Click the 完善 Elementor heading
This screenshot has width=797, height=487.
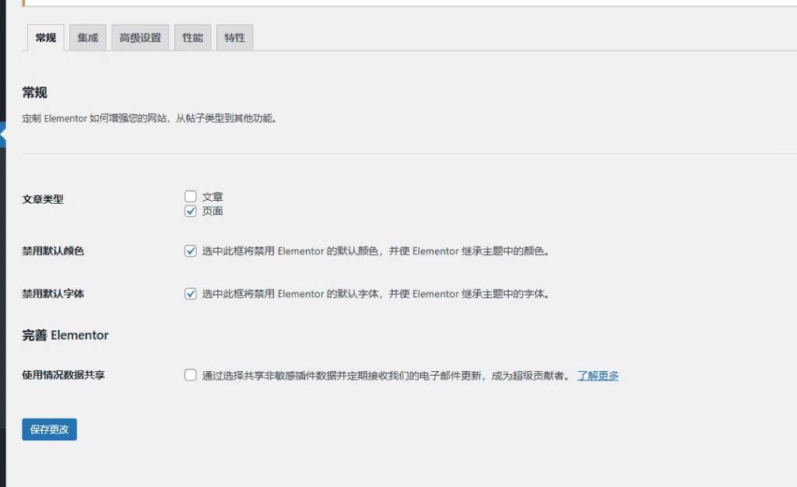[x=65, y=335]
